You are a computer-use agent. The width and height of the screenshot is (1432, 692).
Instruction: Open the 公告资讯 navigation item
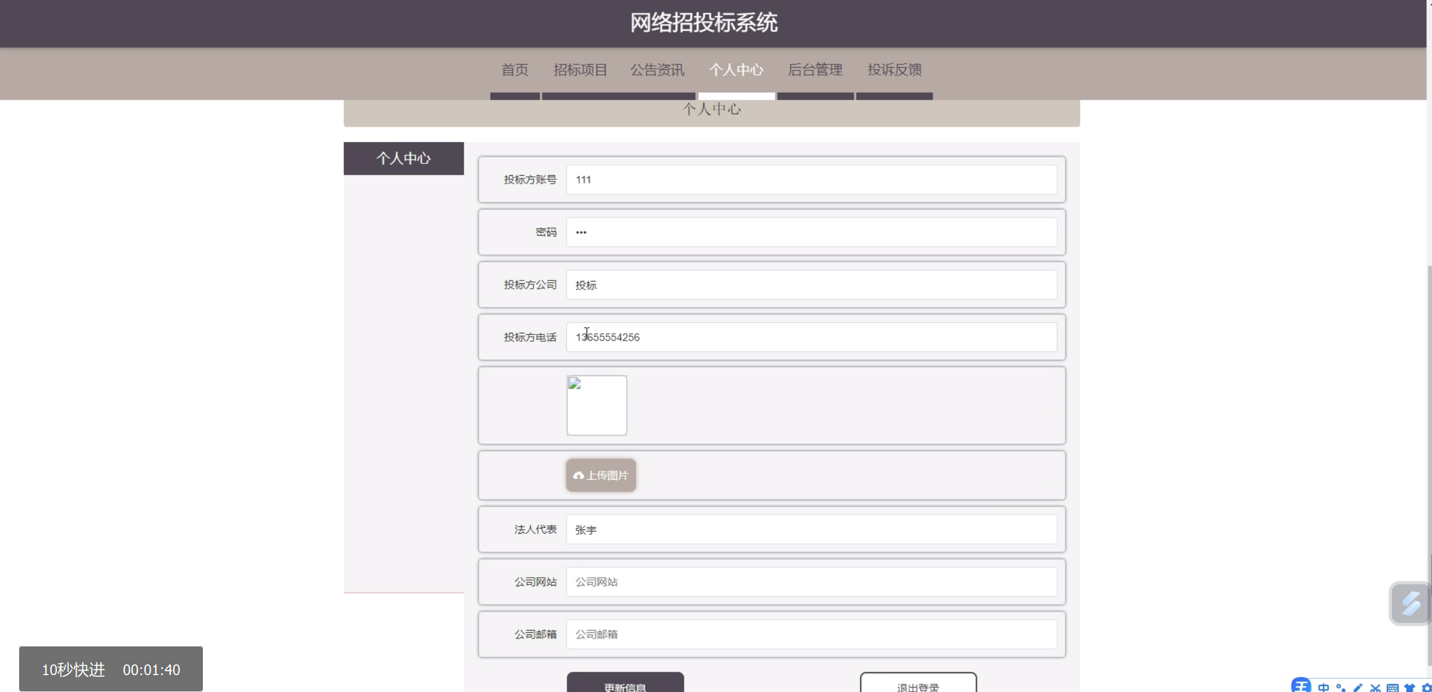point(657,70)
